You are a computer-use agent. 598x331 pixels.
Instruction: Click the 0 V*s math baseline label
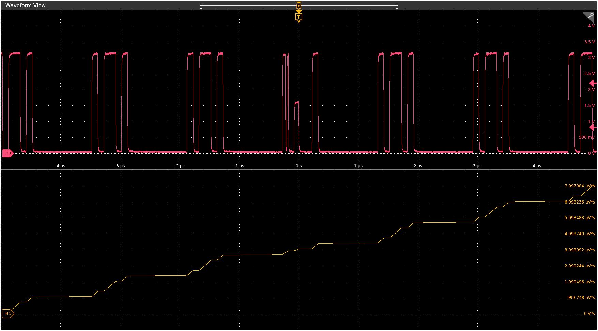pyautogui.click(x=589, y=314)
